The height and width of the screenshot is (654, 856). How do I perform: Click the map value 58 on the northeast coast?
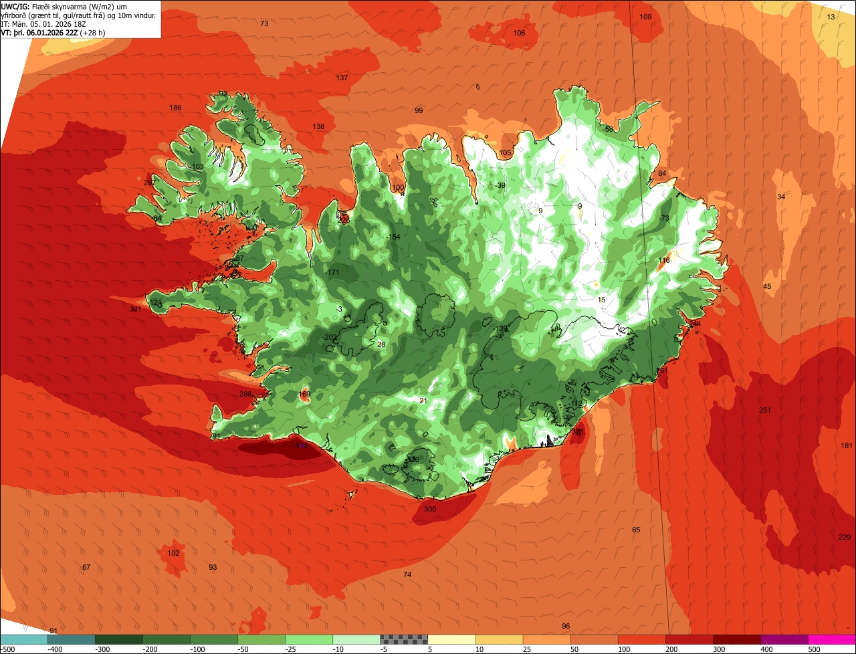[x=609, y=129]
